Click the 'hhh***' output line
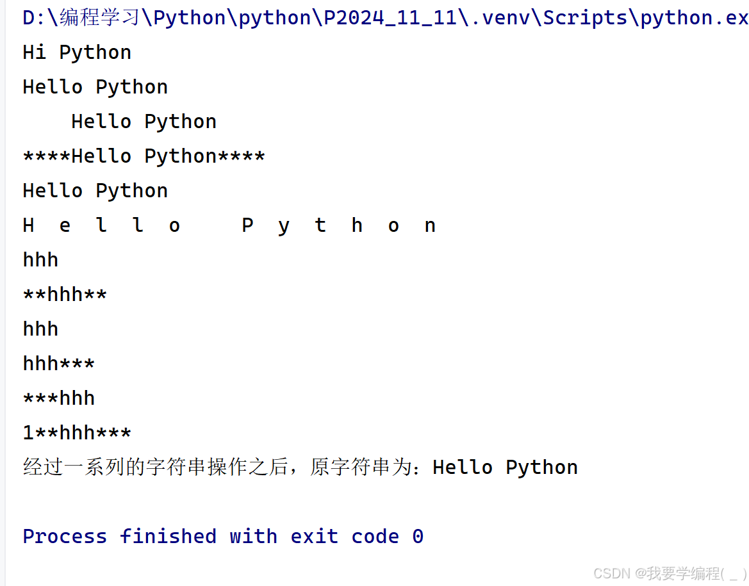Image resolution: width=749 pixels, height=586 pixels. point(59,364)
